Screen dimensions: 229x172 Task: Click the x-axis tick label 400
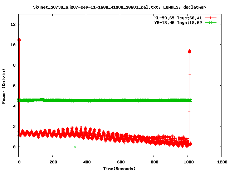(x=87, y=162)
